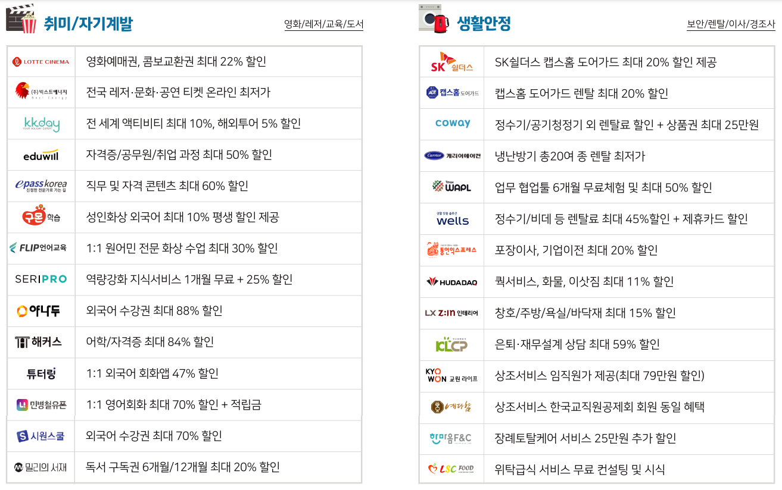Open the 영화/레저/교육/도서 category link
The image size is (782, 490).
[x=323, y=24]
